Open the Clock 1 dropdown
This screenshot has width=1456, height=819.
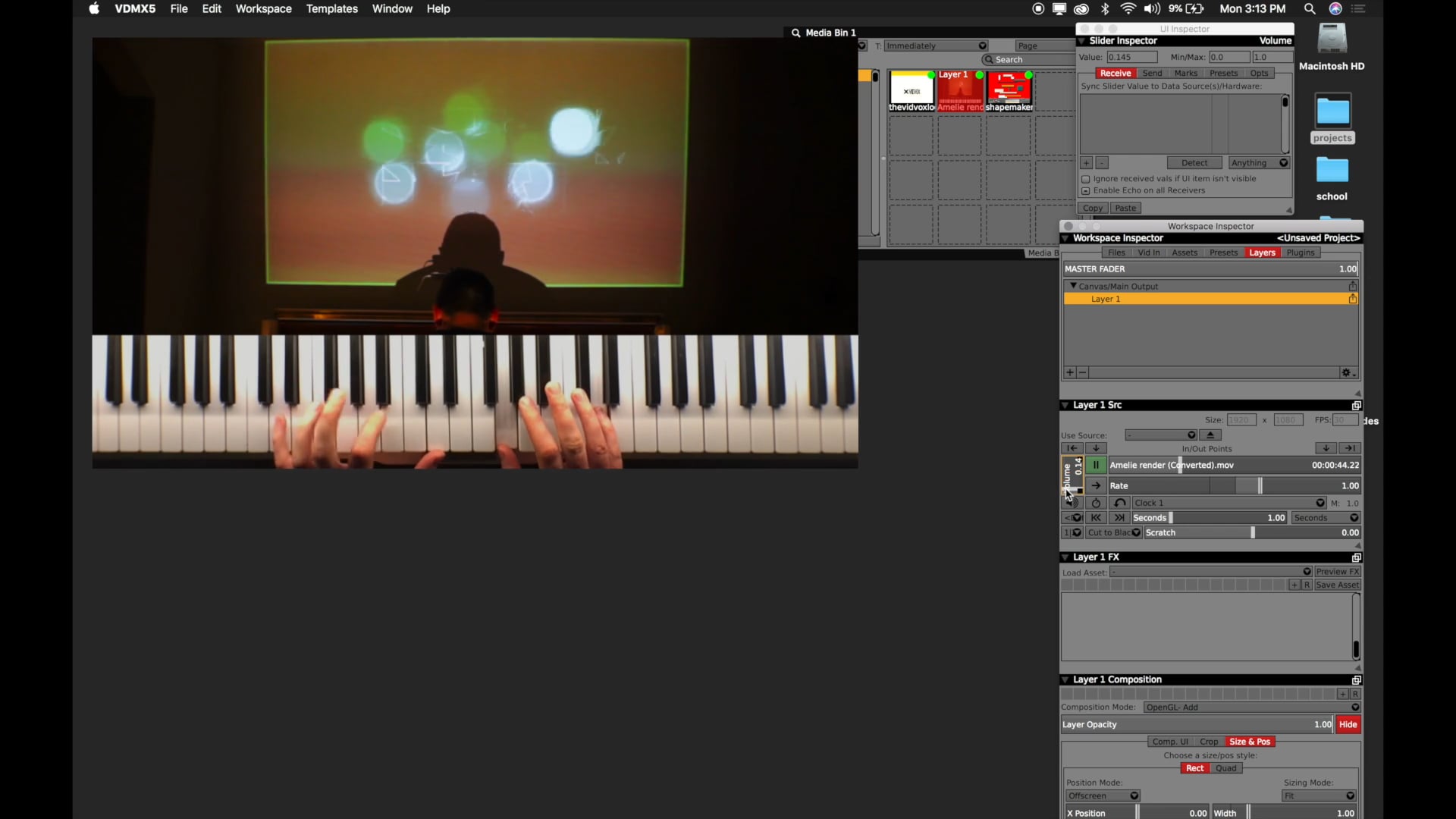pos(1228,503)
